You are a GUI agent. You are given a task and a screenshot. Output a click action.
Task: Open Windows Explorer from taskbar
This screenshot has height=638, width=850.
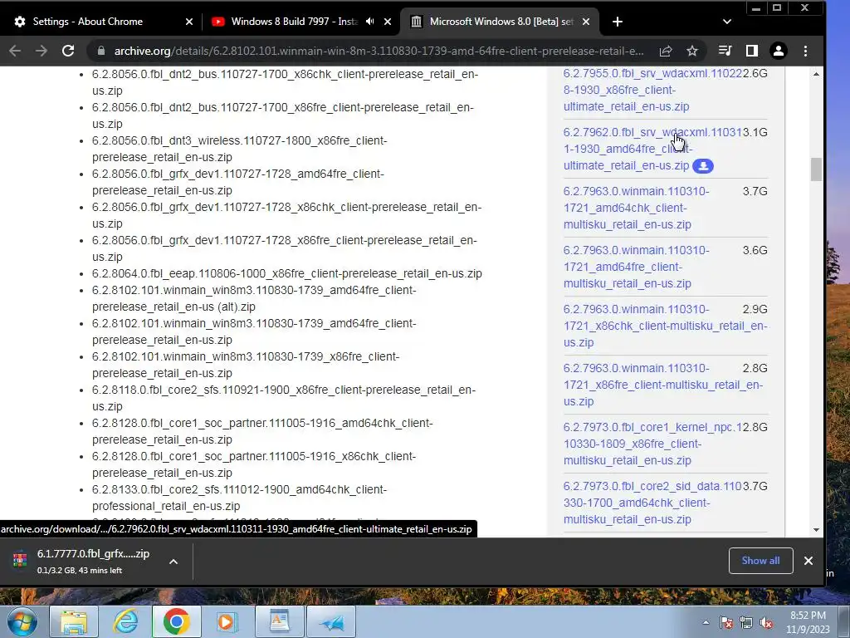[74, 621]
